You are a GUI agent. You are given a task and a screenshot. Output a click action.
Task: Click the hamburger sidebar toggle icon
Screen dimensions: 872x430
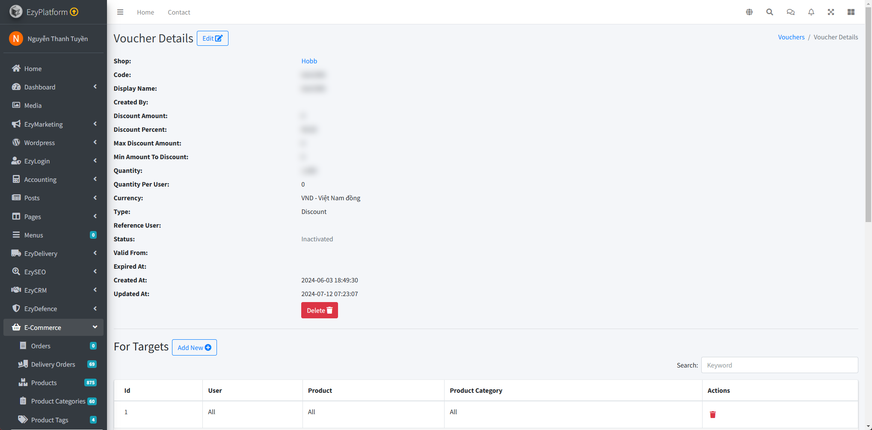click(120, 12)
